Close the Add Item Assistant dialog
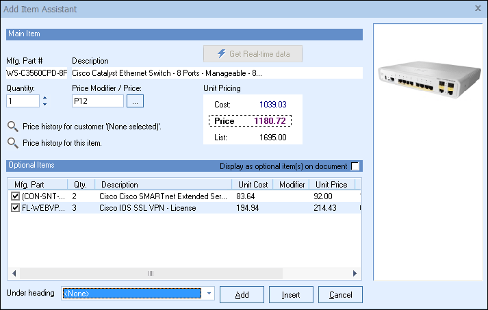This screenshot has width=488, height=310. [478, 9]
